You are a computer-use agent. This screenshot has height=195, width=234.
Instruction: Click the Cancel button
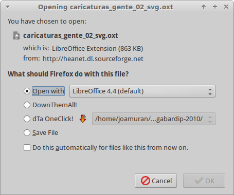pos(156,181)
